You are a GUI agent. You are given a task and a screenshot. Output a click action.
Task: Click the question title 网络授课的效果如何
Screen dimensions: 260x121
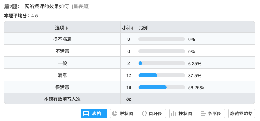coord(47,7)
